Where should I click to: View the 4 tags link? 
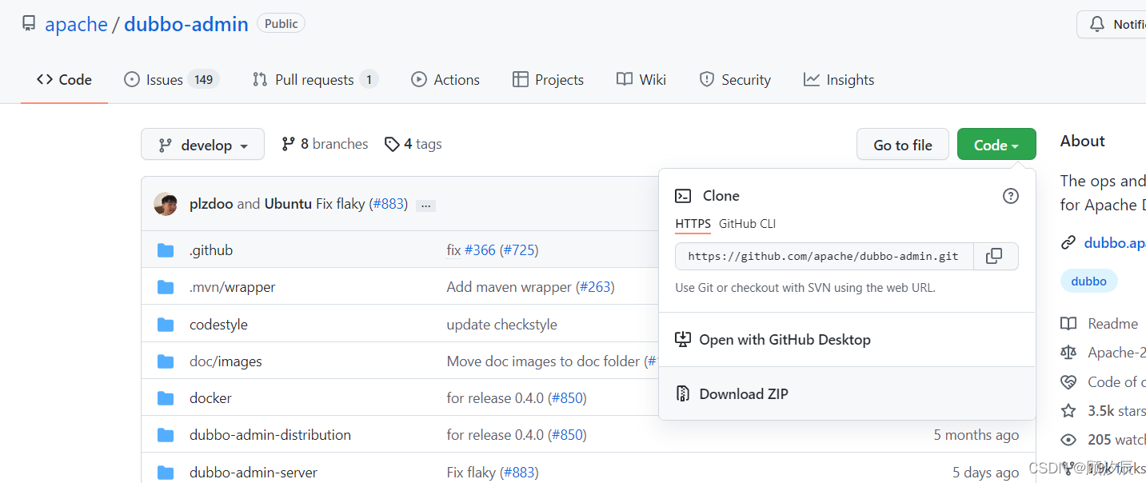413,144
